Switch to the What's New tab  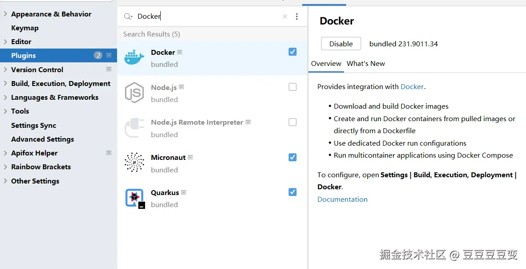click(x=365, y=64)
